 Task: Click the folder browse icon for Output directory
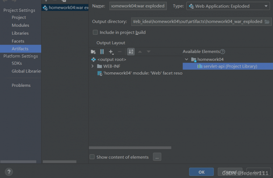[267, 21]
